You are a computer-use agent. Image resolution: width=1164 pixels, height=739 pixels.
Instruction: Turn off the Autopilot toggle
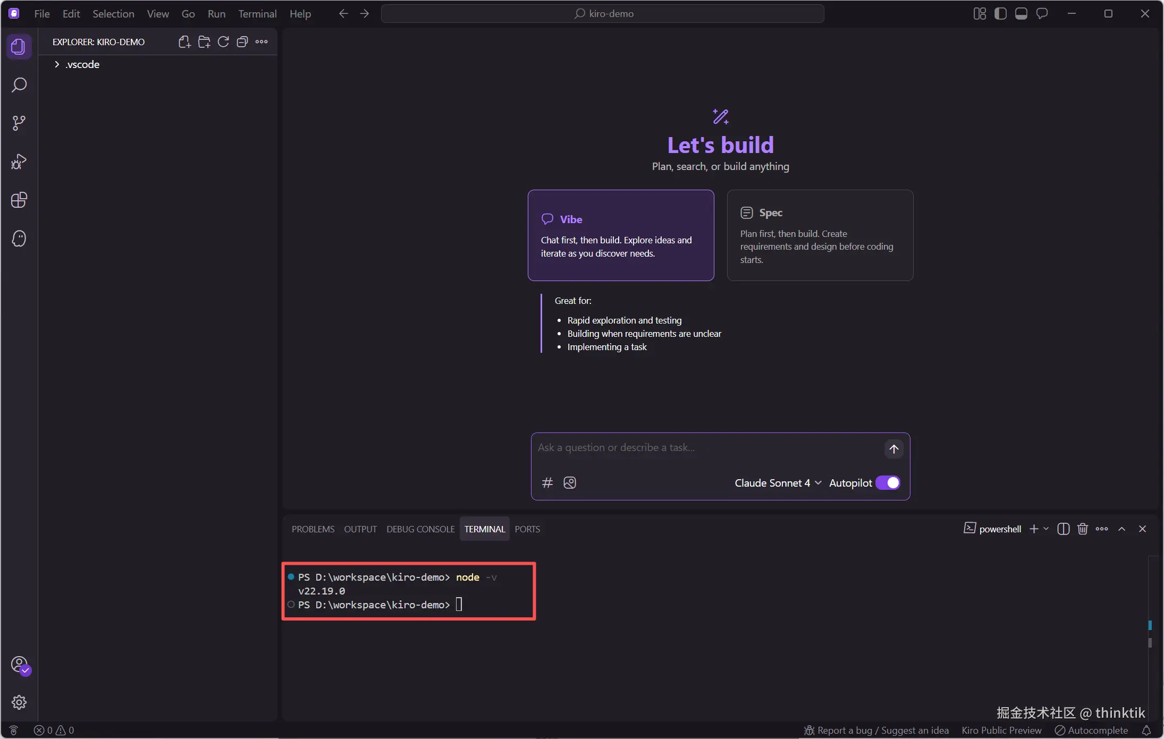pos(888,482)
